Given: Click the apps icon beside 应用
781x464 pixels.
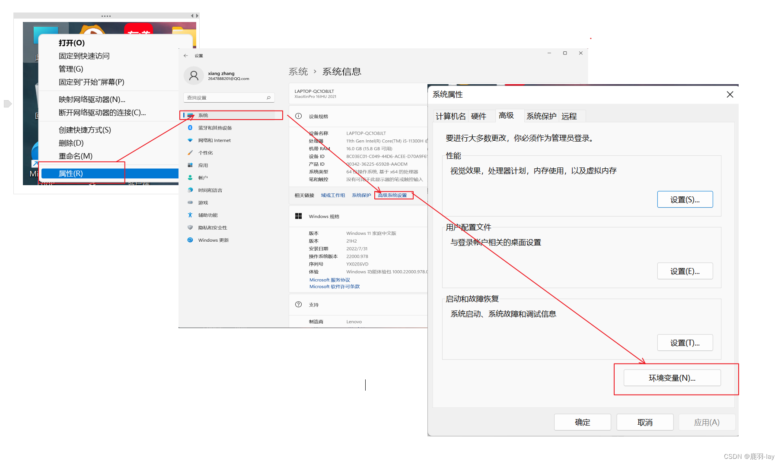Looking at the screenshot, I should coord(190,165).
